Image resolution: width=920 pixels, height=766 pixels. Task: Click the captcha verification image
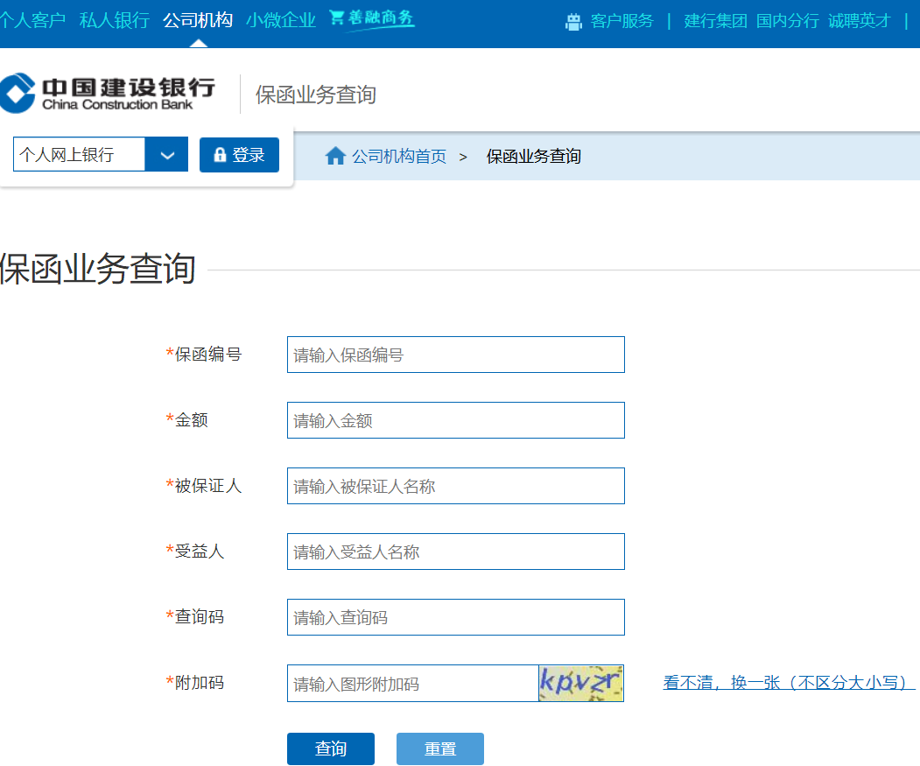581,683
